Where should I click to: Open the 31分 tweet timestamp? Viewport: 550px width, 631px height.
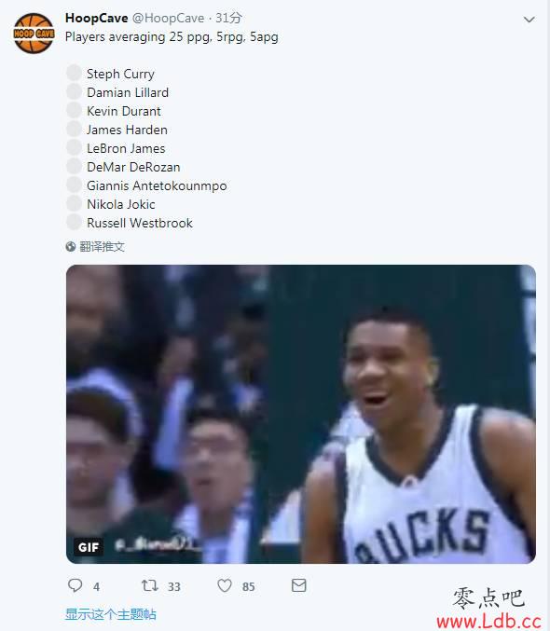(x=228, y=18)
